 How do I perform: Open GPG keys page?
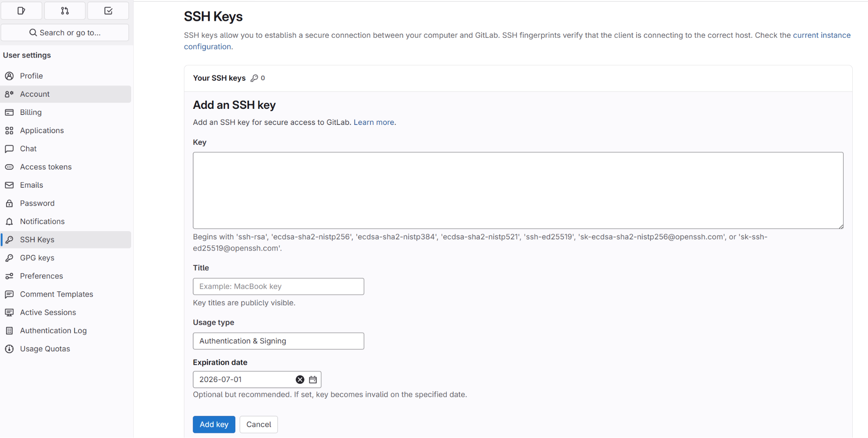(x=66, y=258)
